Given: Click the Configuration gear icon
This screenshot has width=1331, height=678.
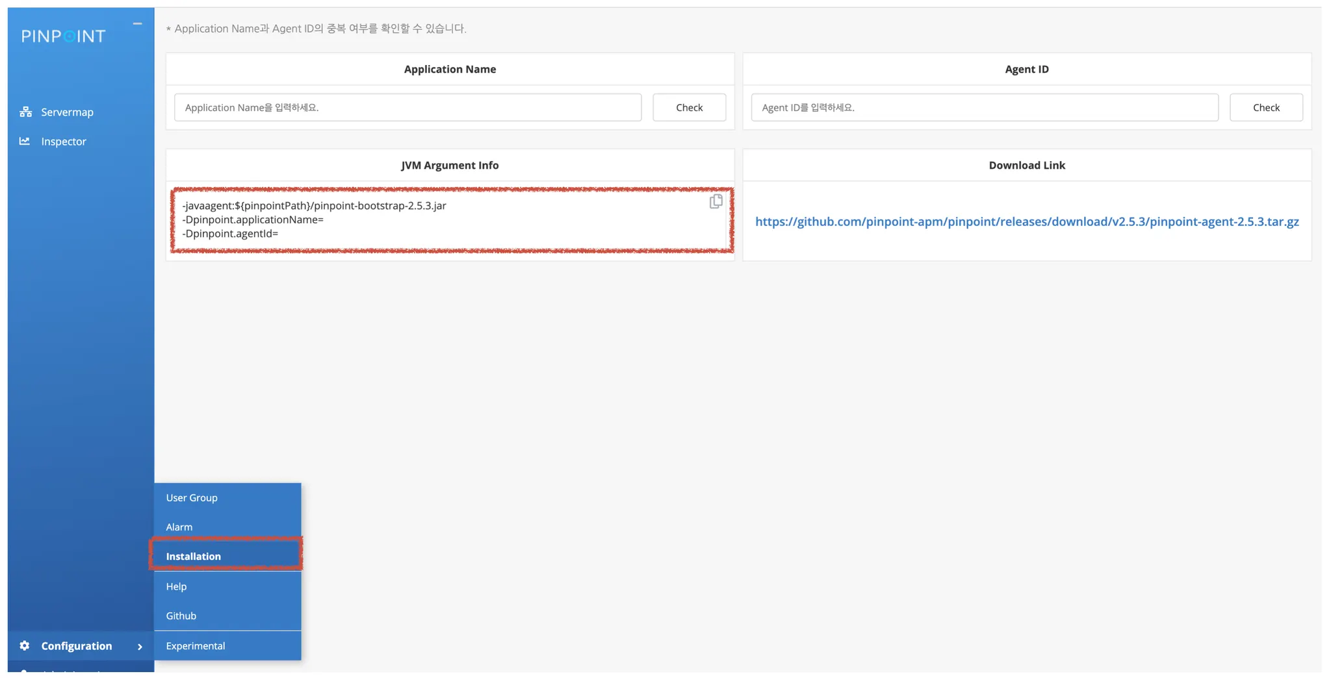Looking at the screenshot, I should tap(25, 645).
